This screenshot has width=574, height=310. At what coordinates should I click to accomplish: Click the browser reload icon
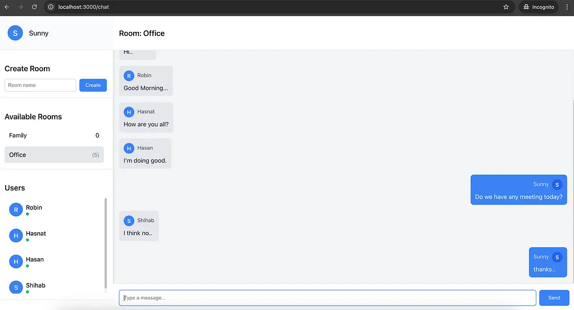[x=34, y=7]
